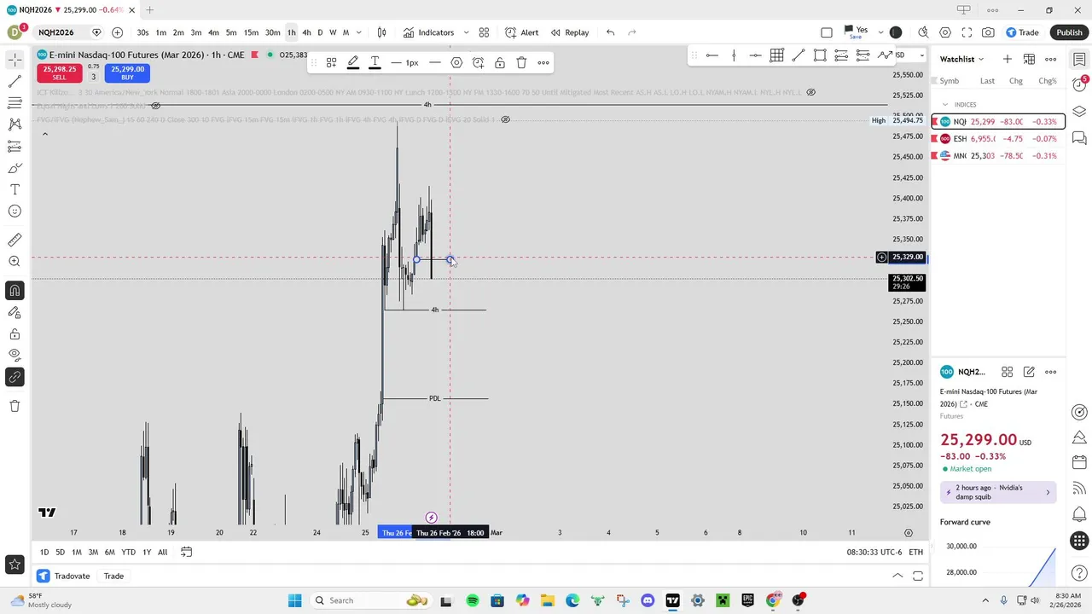Select the trend line drawing tool
Viewport: 1092px width, 614px height.
click(x=15, y=81)
